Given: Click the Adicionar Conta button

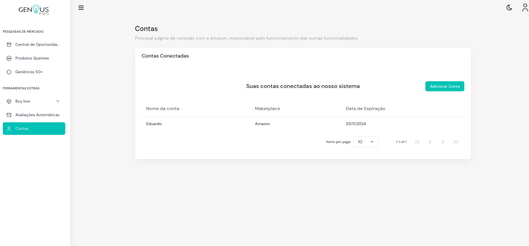Looking at the screenshot, I should (445, 86).
